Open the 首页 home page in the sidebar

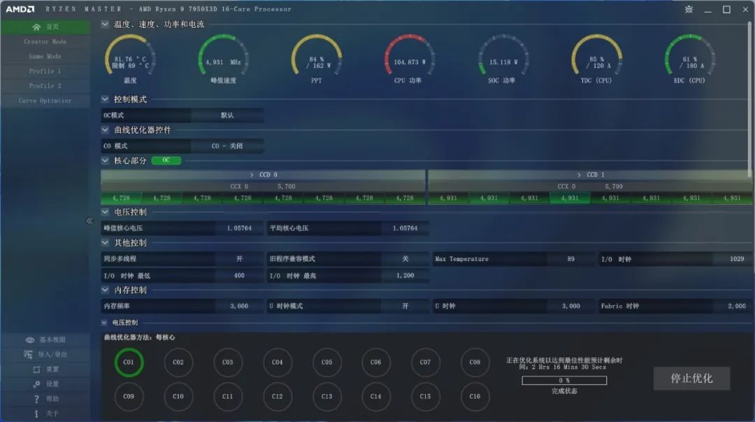[45, 27]
